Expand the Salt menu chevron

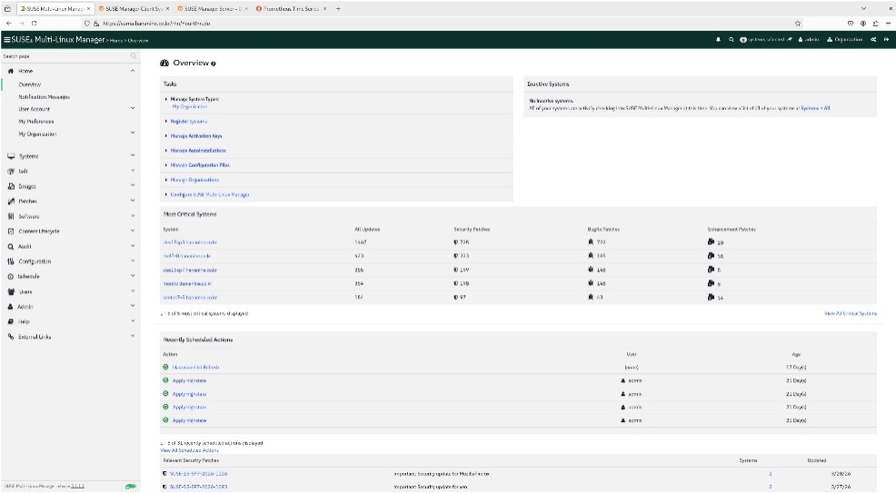(x=133, y=171)
